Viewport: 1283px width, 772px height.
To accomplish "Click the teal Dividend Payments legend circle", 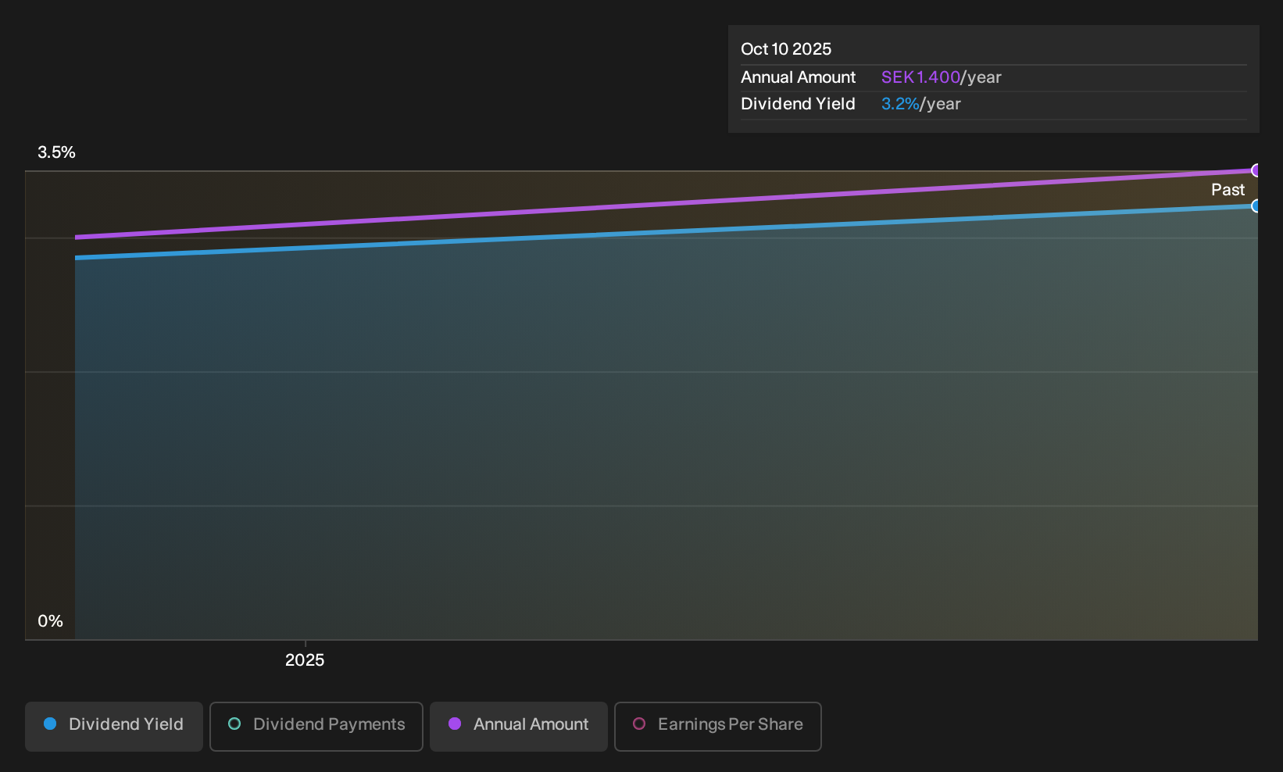I will click(x=234, y=724).
